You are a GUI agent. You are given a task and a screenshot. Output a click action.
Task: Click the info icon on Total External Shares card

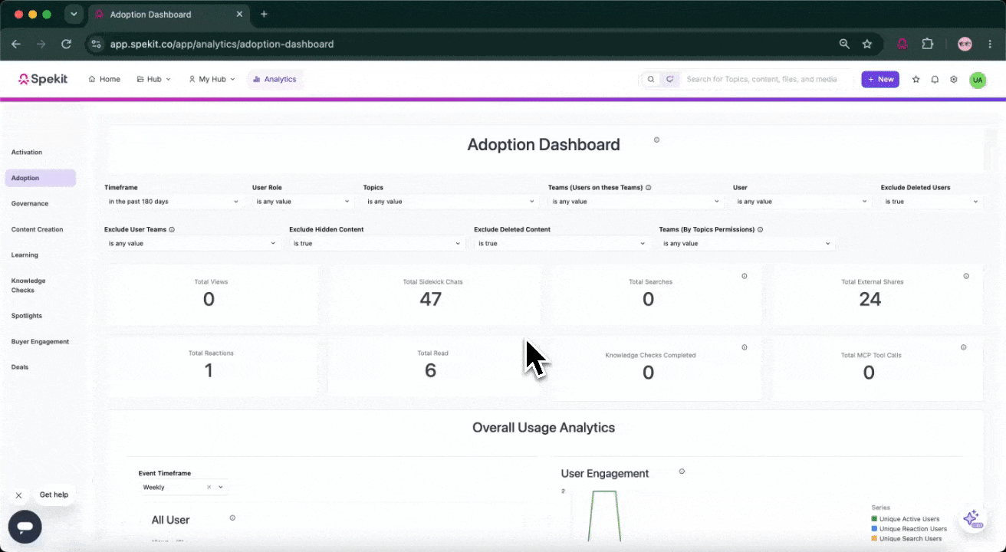click(966, 276)
